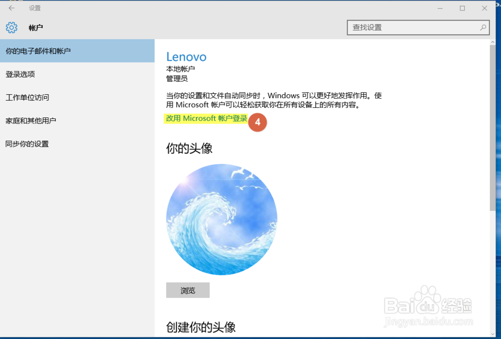Click the circular wave avatar image
The image size is (501, 339).
(x=222, y=219)
